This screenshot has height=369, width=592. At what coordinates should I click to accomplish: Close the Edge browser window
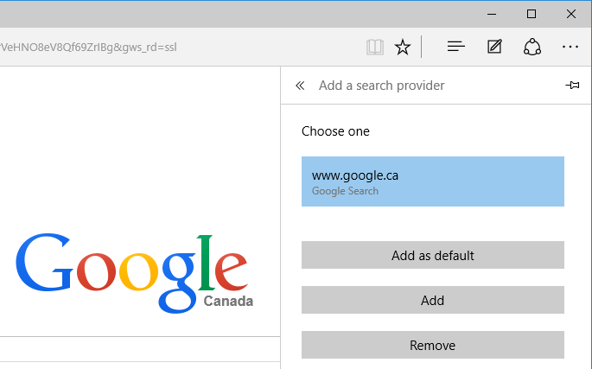click(x=571, y=15)
